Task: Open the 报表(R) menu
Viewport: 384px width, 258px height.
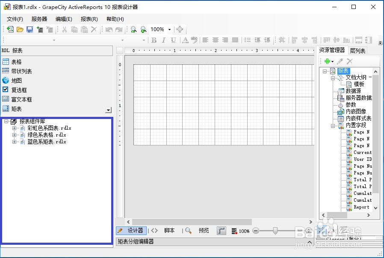Action: 89,19
